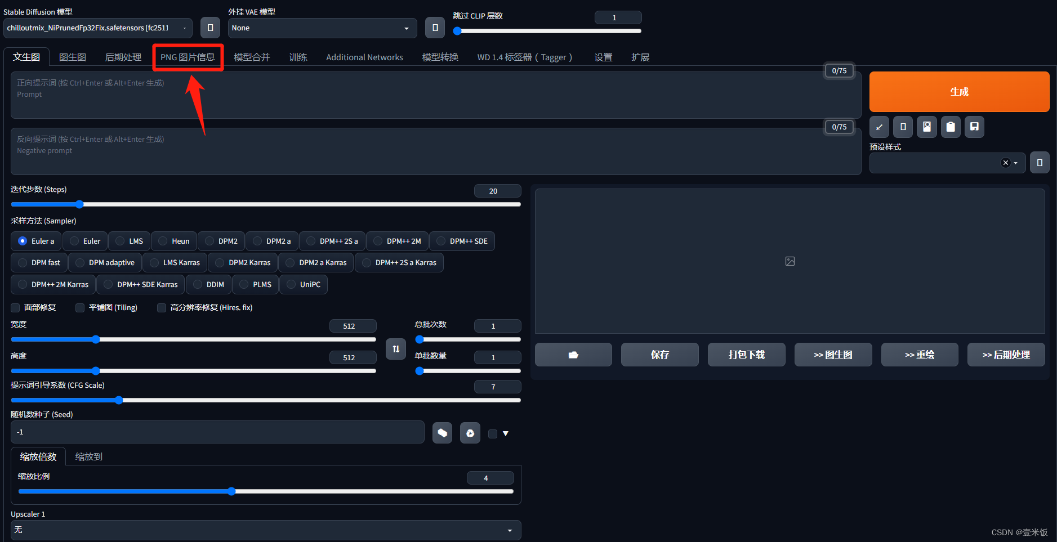
Task: Click 反向提示词 negative prompt box
Action: click(436, 151)
